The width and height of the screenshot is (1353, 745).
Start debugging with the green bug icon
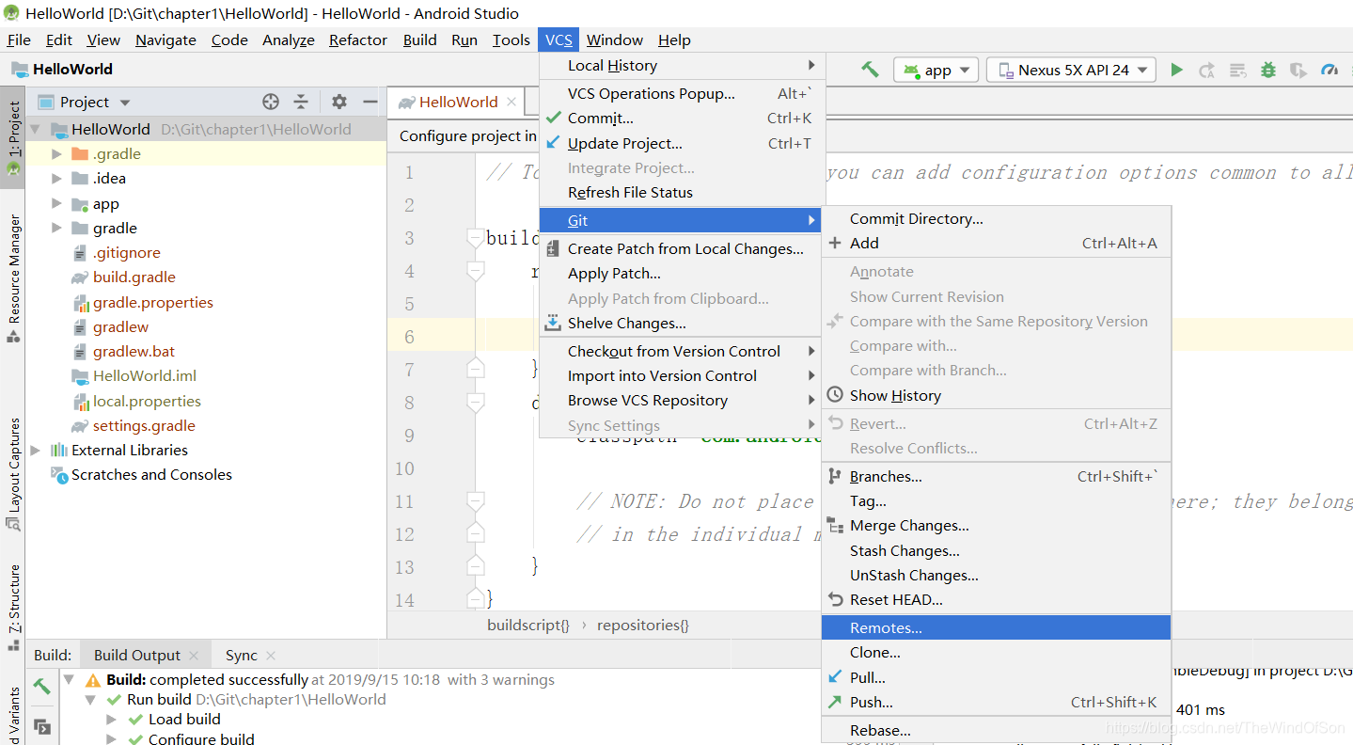[1268, 70]
